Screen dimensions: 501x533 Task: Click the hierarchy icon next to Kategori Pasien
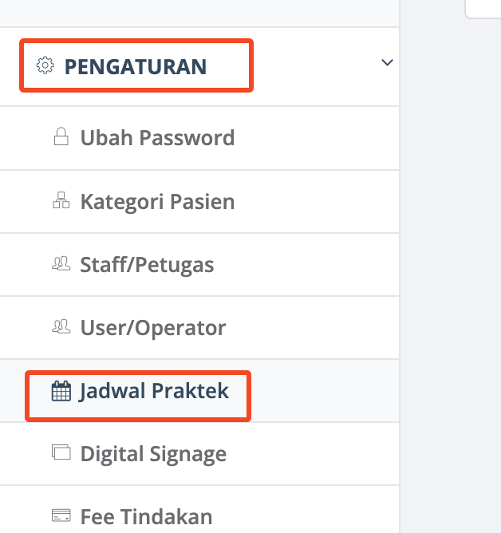(x=61, y=200)
